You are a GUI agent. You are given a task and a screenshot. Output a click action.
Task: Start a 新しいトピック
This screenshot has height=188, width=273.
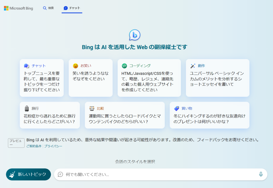pyautogui.click(x=28, y=174)
